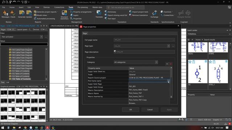The width and height of the screenshot is (232, 130).
Task: Click the Update reports icon
Action: point(29,14)
